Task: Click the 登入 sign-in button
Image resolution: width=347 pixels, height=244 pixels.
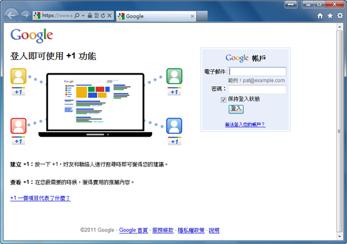Action: click(236, 109)
